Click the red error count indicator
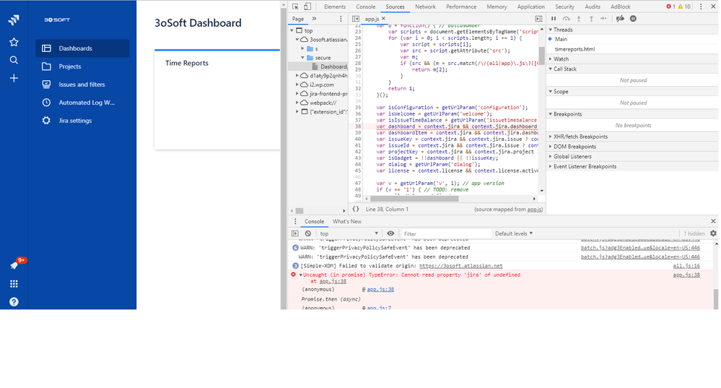Image resolution: width=721 pixels, height=388 pixels. coord(670,7)
